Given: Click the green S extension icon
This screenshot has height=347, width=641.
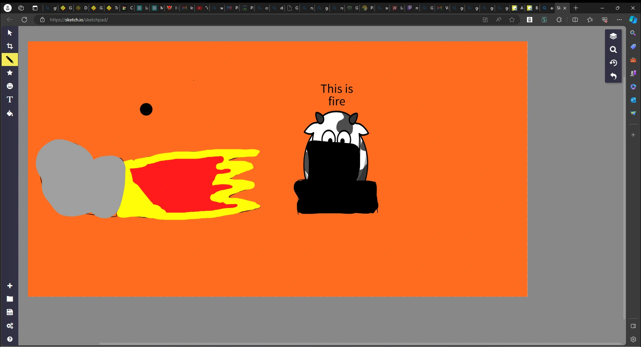Looking at the screenshot, I should (x=544, y=20).
